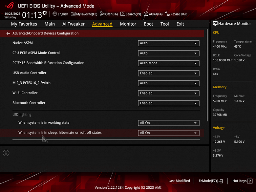This screenshot has height=192, width=256.
Task: Click the Last Modified button
Action: pos(179,181)
